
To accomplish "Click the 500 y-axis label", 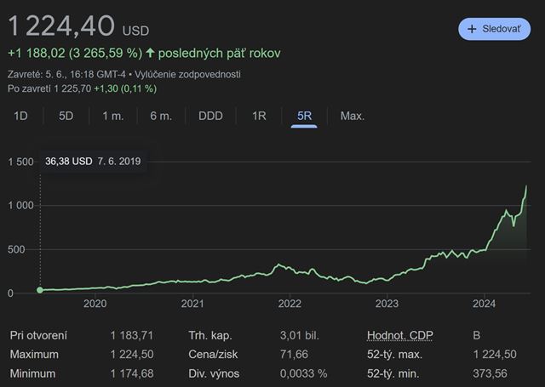I will pyautogui.click(x=16, y=249).
